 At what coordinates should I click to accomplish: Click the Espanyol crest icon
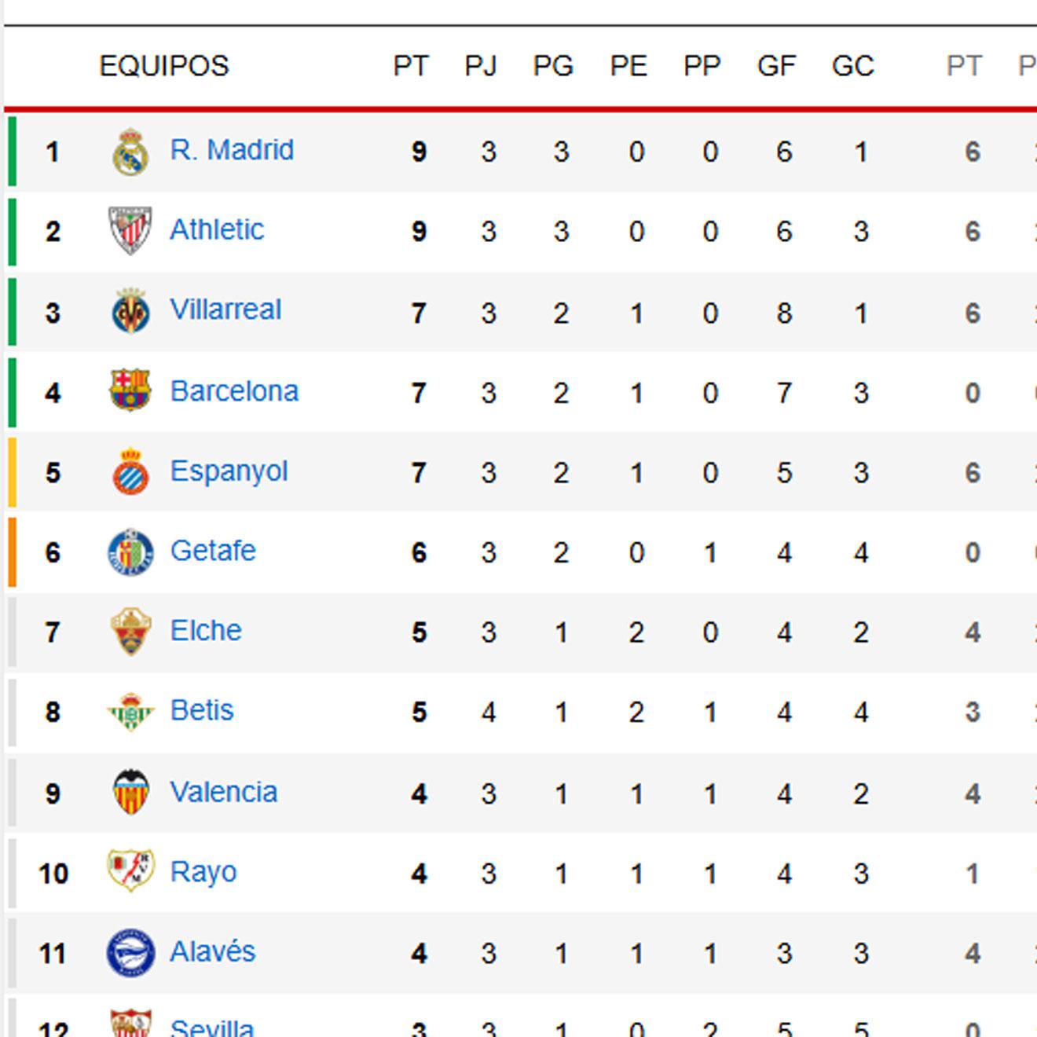point(130,471)
